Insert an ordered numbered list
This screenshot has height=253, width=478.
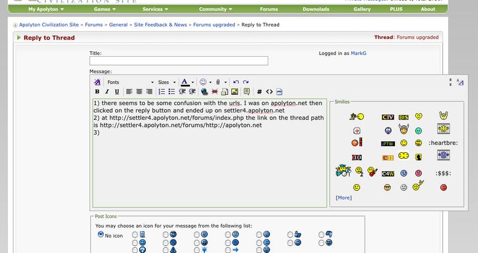163,92
